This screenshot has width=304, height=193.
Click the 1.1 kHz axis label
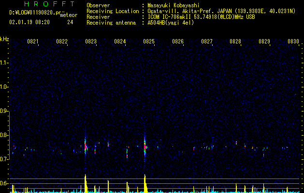click(x=4, y=63)
